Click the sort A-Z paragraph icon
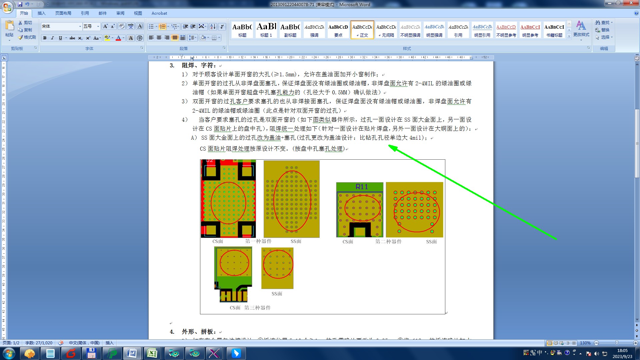Image resolution: width=640 pixels, height=360 pixels. click(x=213, y=27)
